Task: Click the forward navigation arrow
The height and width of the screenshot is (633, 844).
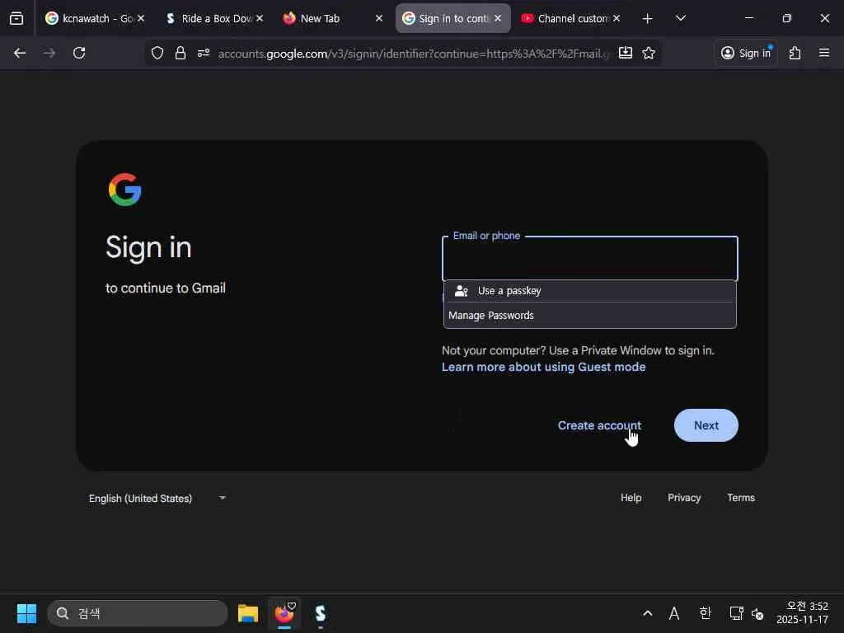Action: [x=49, y=53]
